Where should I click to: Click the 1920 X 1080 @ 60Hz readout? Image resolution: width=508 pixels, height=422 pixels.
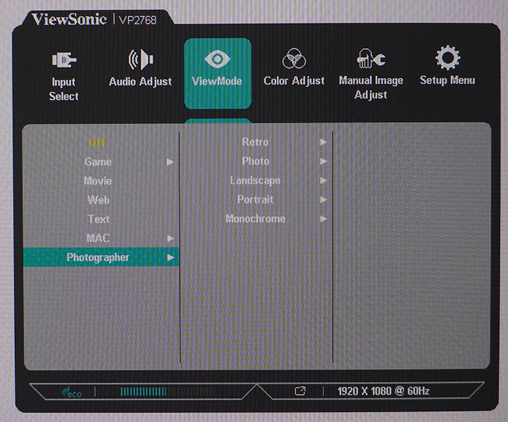383,391
